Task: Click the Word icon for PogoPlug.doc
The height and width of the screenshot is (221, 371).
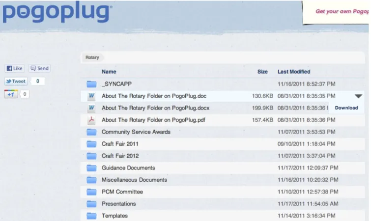Action: (91, 96)
